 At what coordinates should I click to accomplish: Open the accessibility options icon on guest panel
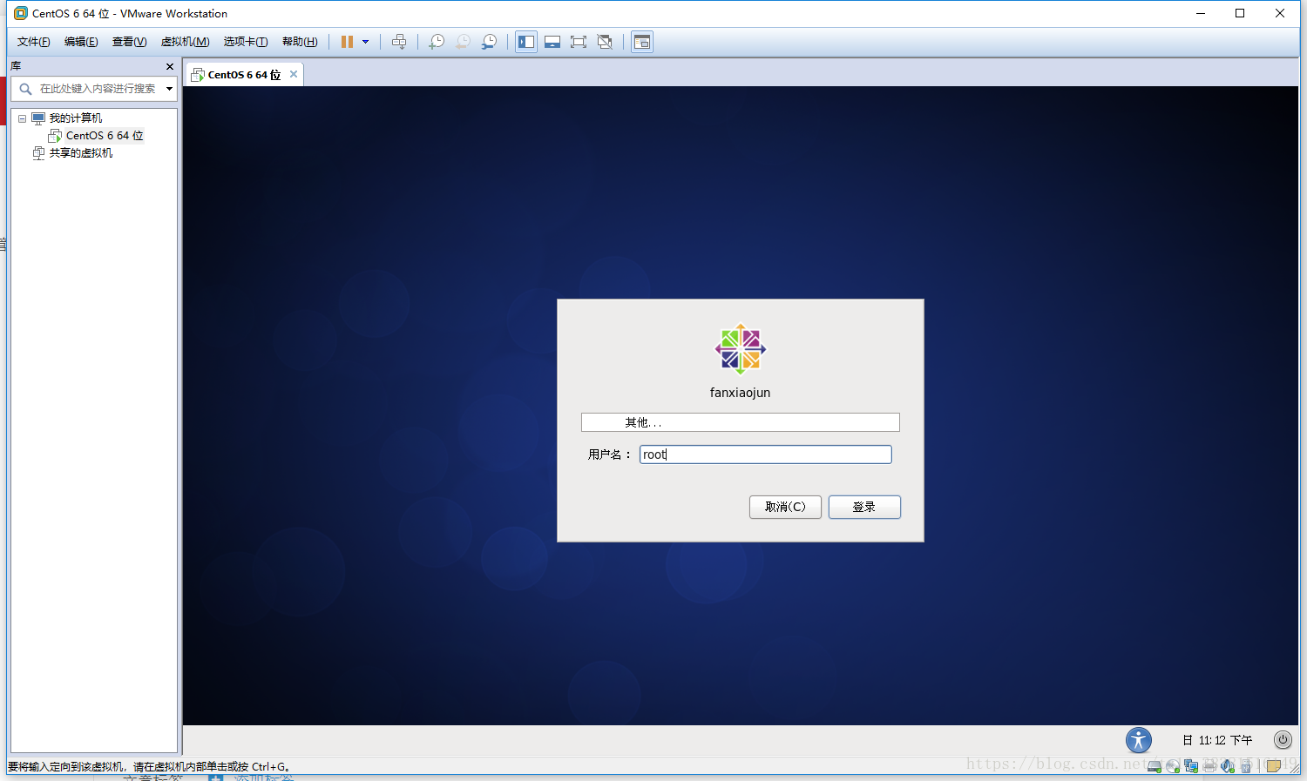(1139, 740)
